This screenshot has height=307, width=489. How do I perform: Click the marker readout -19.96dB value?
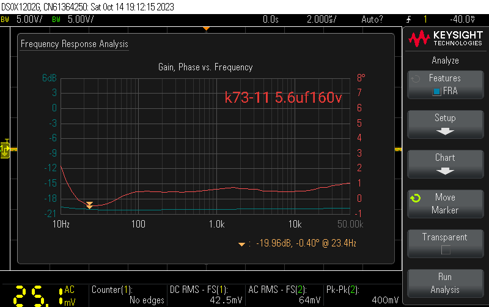click(x=273, y=243)
